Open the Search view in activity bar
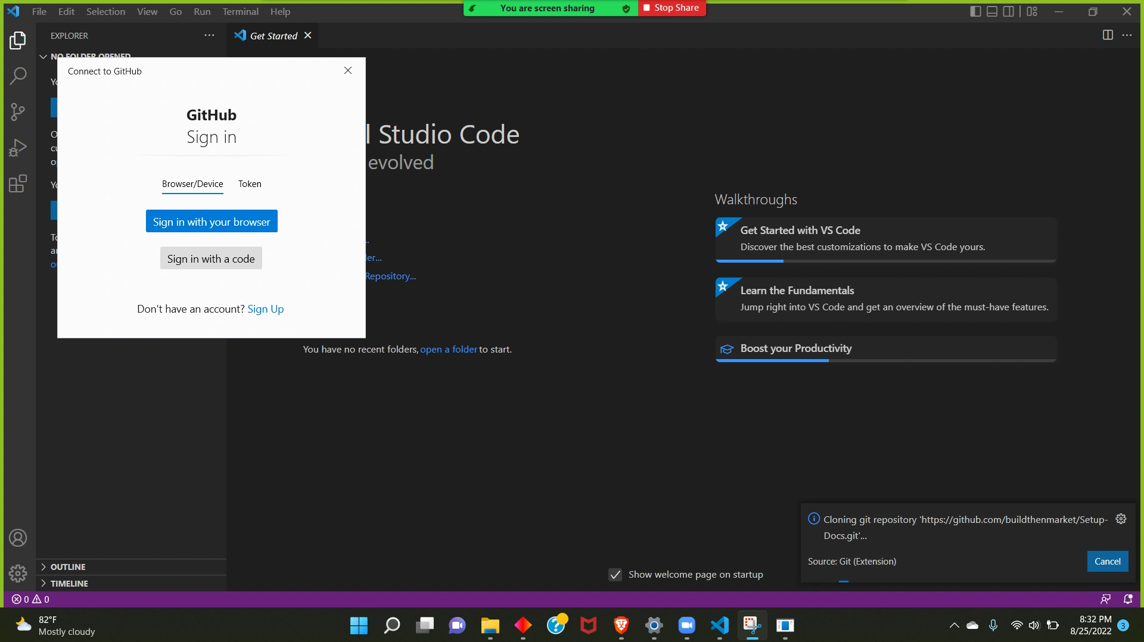This screenshot has width=1144, height=642. click(18, 76)
